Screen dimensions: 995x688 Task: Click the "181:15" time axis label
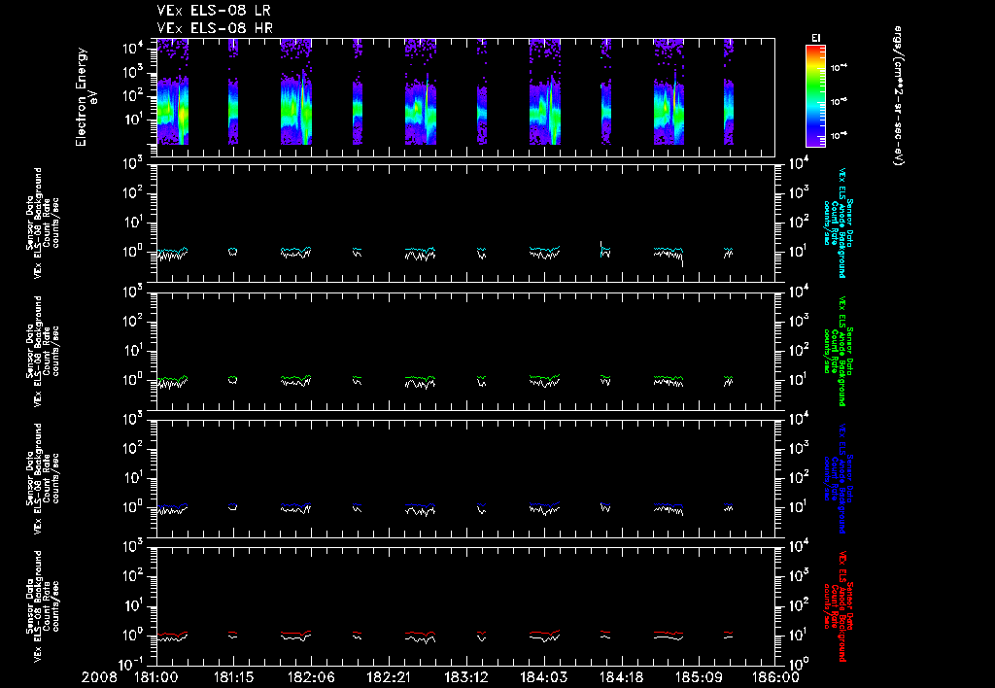(x=234, y=678)
